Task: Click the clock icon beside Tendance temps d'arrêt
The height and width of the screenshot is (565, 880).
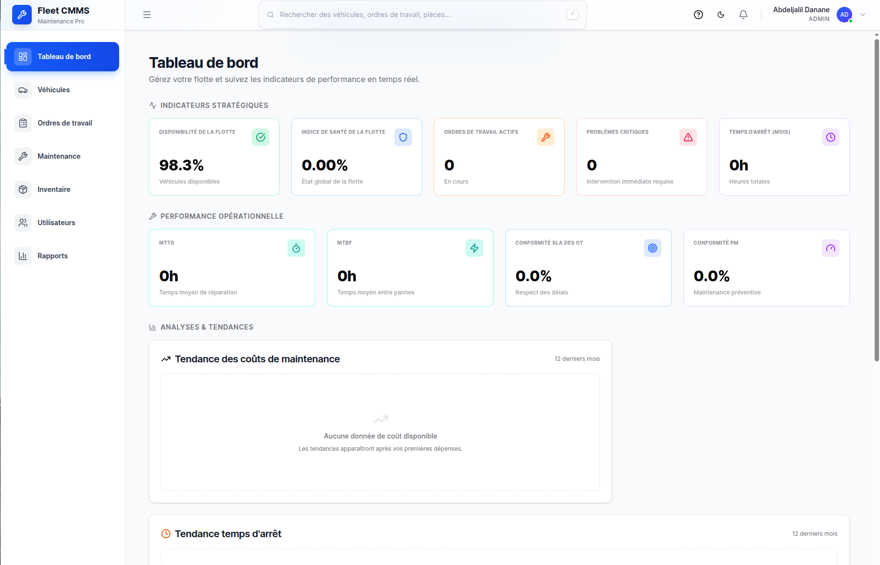Action: (x=166, y=534)
